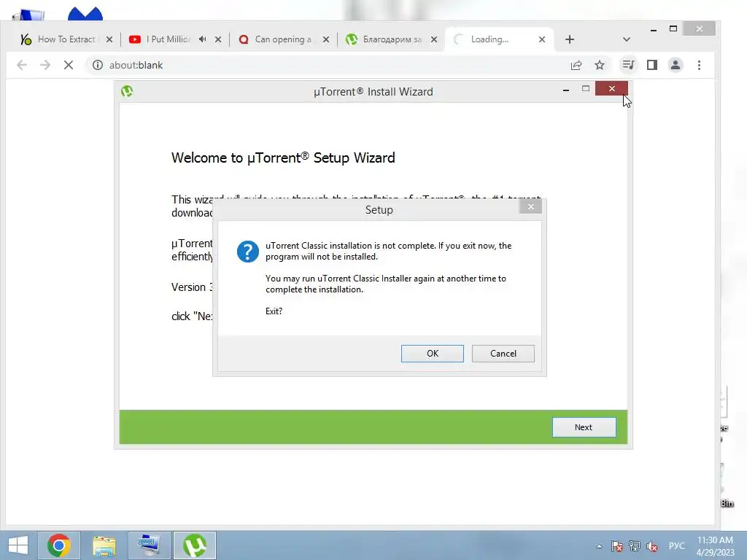Cancel the exit Setup prompt
747x560 pixels.
503,354
